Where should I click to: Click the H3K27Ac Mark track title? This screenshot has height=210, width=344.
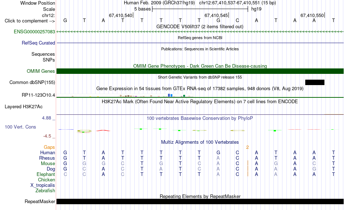pos(200,102)
